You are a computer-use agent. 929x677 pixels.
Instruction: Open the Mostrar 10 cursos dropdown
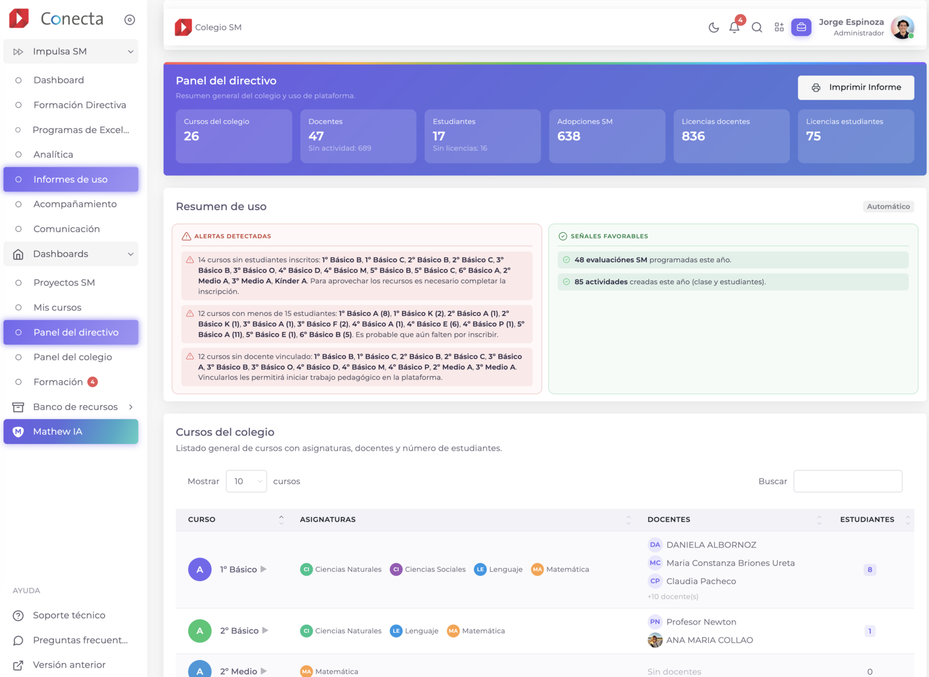pos(246,481)
